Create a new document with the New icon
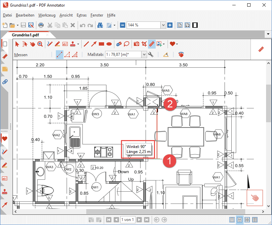This screenshot has width=272, height=225. click(x=5, y=25)
